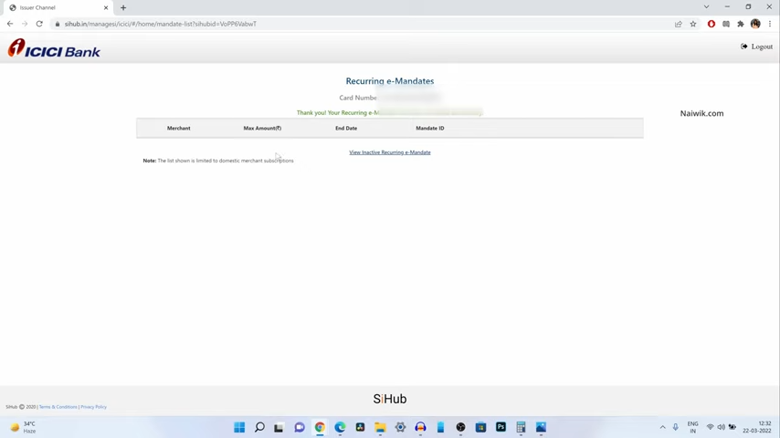Click the ICICI Bank logo

point(54,49)
